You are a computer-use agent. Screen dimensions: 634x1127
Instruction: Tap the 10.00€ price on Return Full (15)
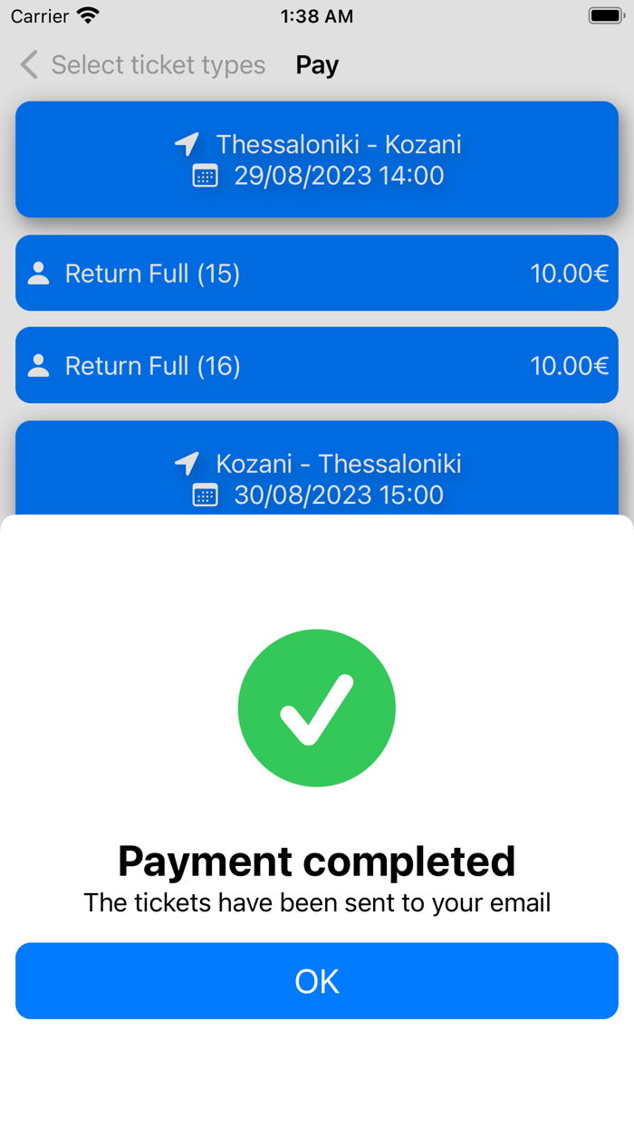570,273
